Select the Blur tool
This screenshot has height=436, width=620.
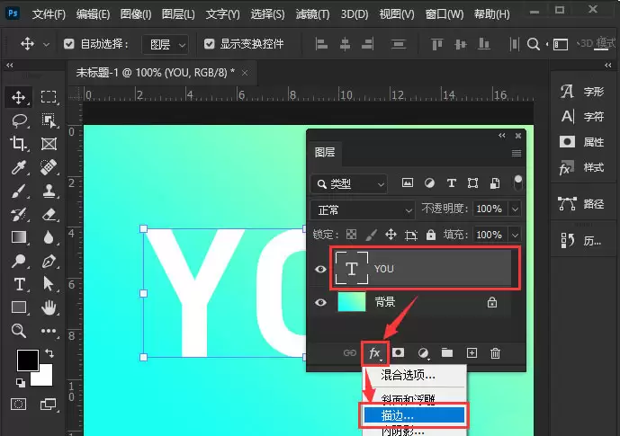(x=49, y=237)
